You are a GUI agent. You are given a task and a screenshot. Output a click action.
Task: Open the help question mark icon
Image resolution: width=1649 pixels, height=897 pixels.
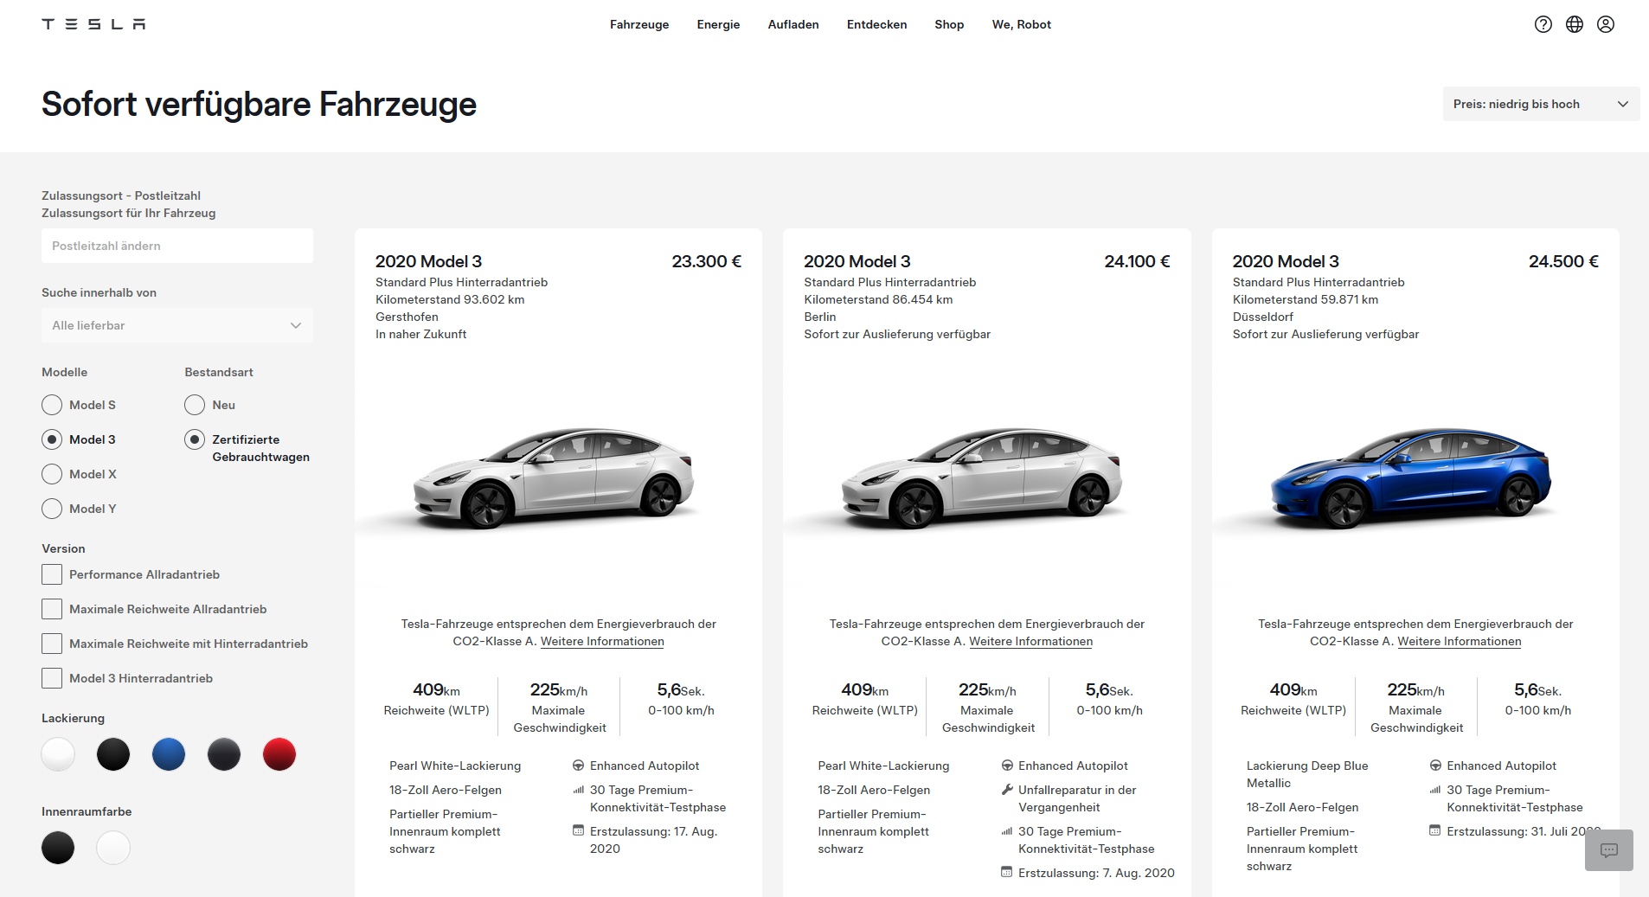coord(1543,24)
